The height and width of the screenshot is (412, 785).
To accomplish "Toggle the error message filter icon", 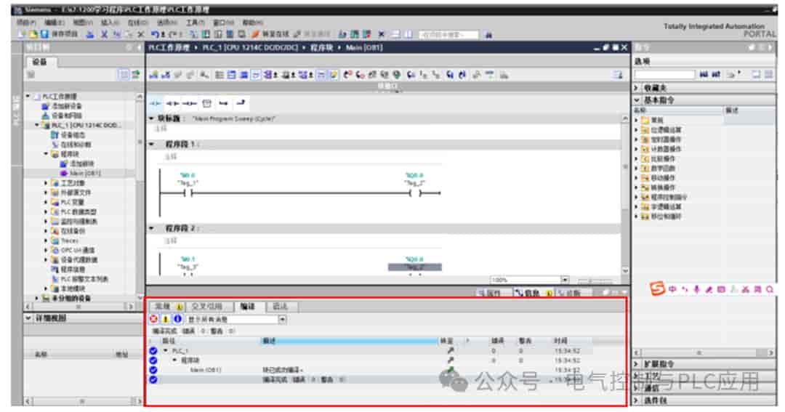I will [153, 319].
